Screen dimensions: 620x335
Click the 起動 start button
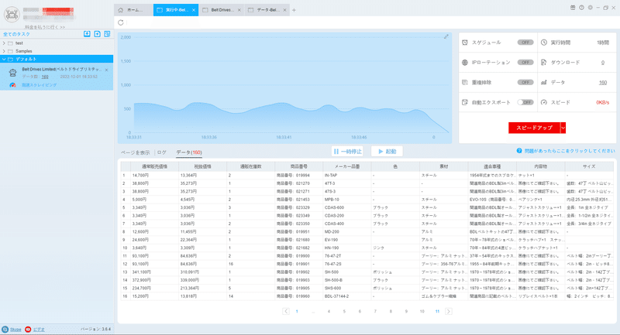click(387, 151)
